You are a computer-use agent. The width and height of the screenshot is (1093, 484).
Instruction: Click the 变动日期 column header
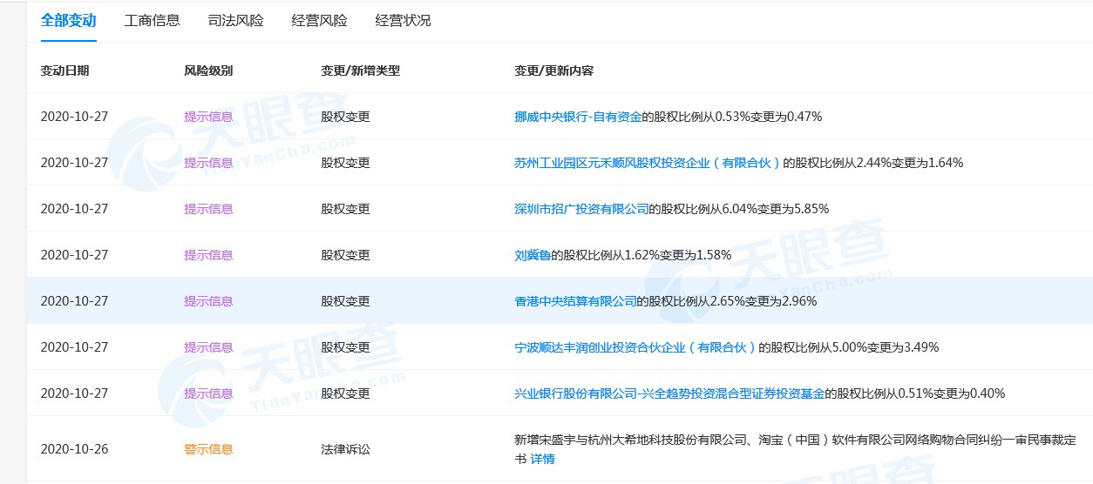(x=64, y=71)
